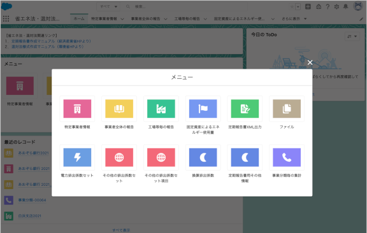Image resolution: width=367 pixels, height=233 pixels.
Task: Open 定期報告書作成マニュアル link
Action: pyautogui.click(x=51, y=41)
